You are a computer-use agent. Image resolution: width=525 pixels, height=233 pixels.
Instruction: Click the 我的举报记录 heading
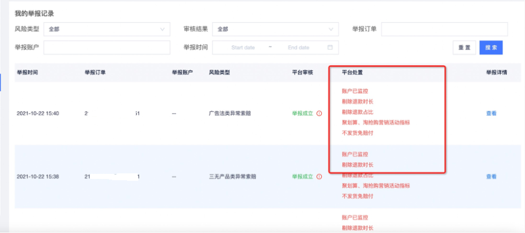click(34, 14)
